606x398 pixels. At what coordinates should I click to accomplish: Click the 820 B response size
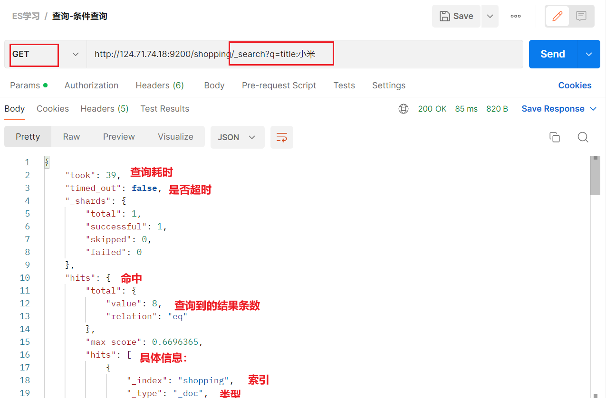point(497,109)
